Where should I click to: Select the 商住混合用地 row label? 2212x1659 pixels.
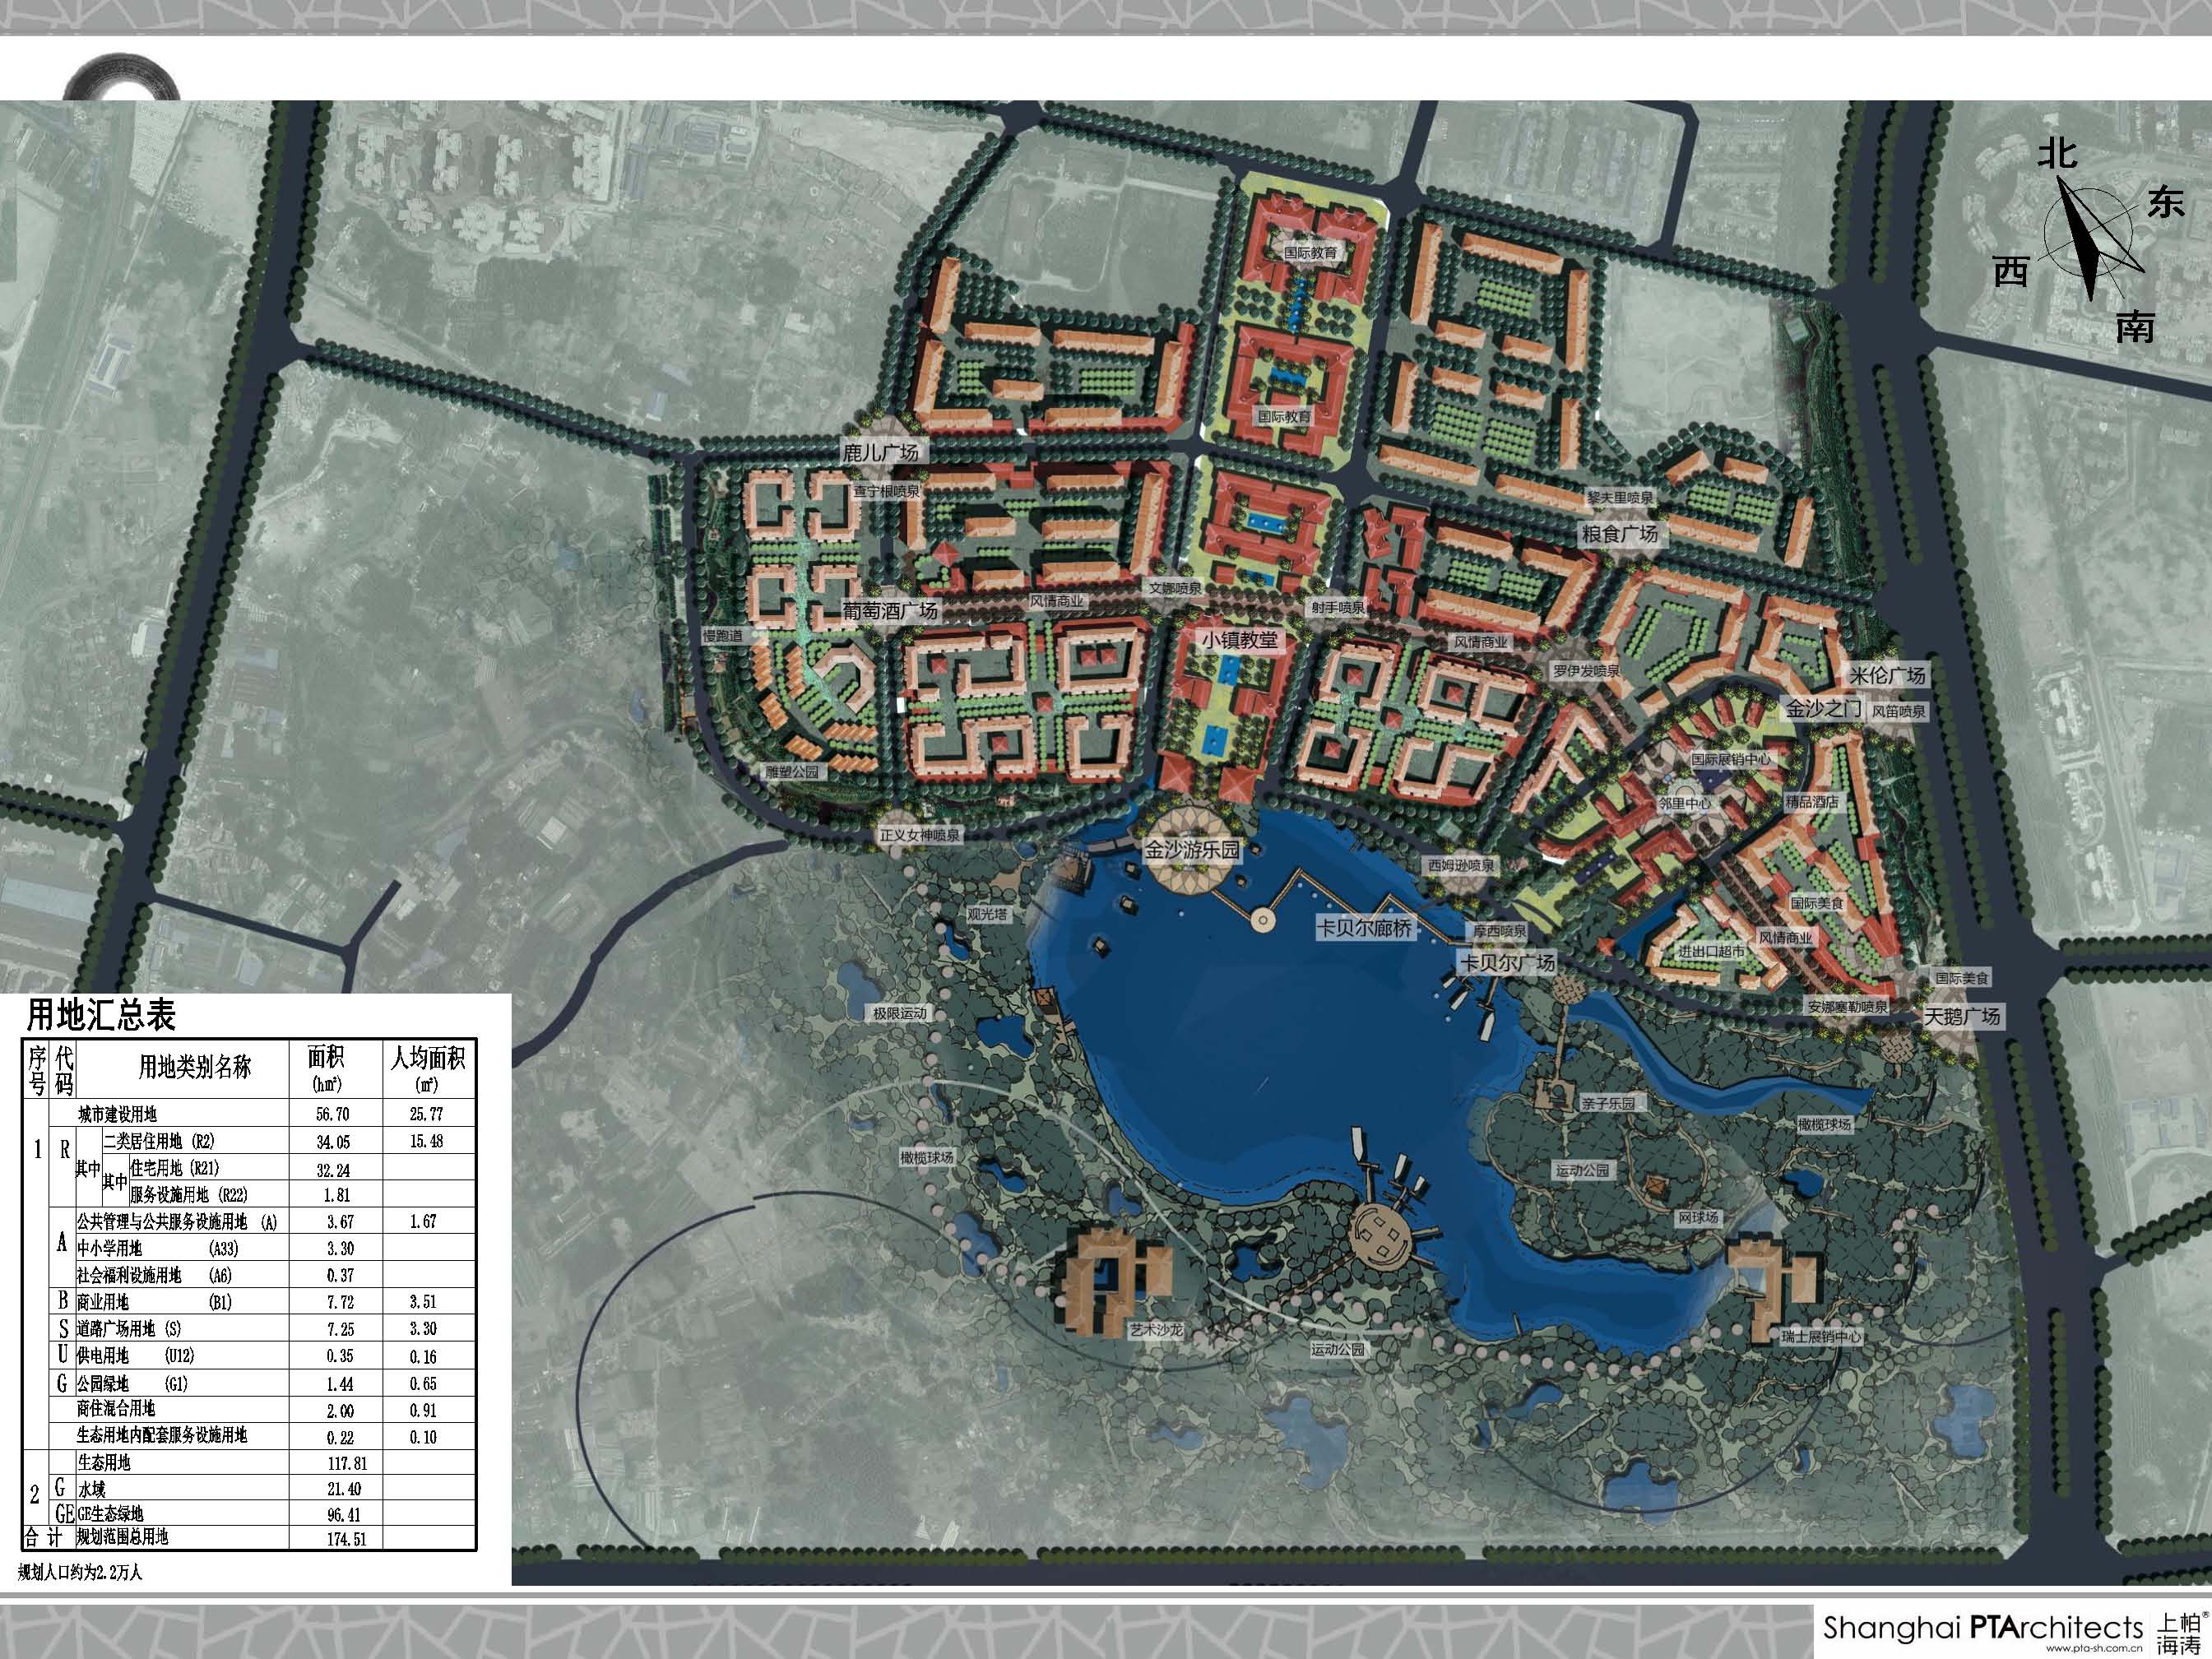(x=116, y=1409)
